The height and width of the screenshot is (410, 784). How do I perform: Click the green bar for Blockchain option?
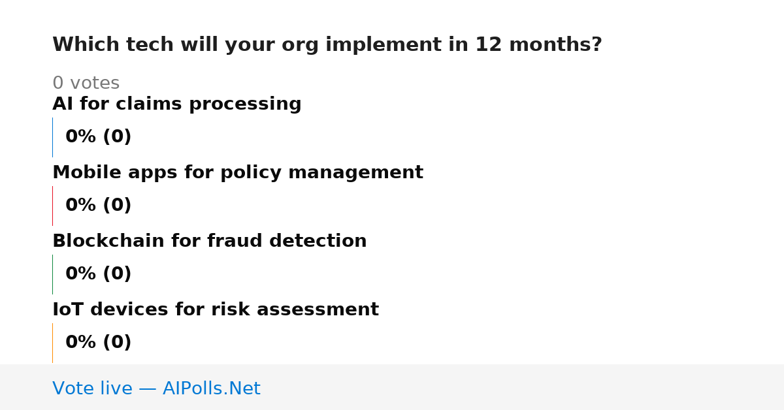[52, 274]
